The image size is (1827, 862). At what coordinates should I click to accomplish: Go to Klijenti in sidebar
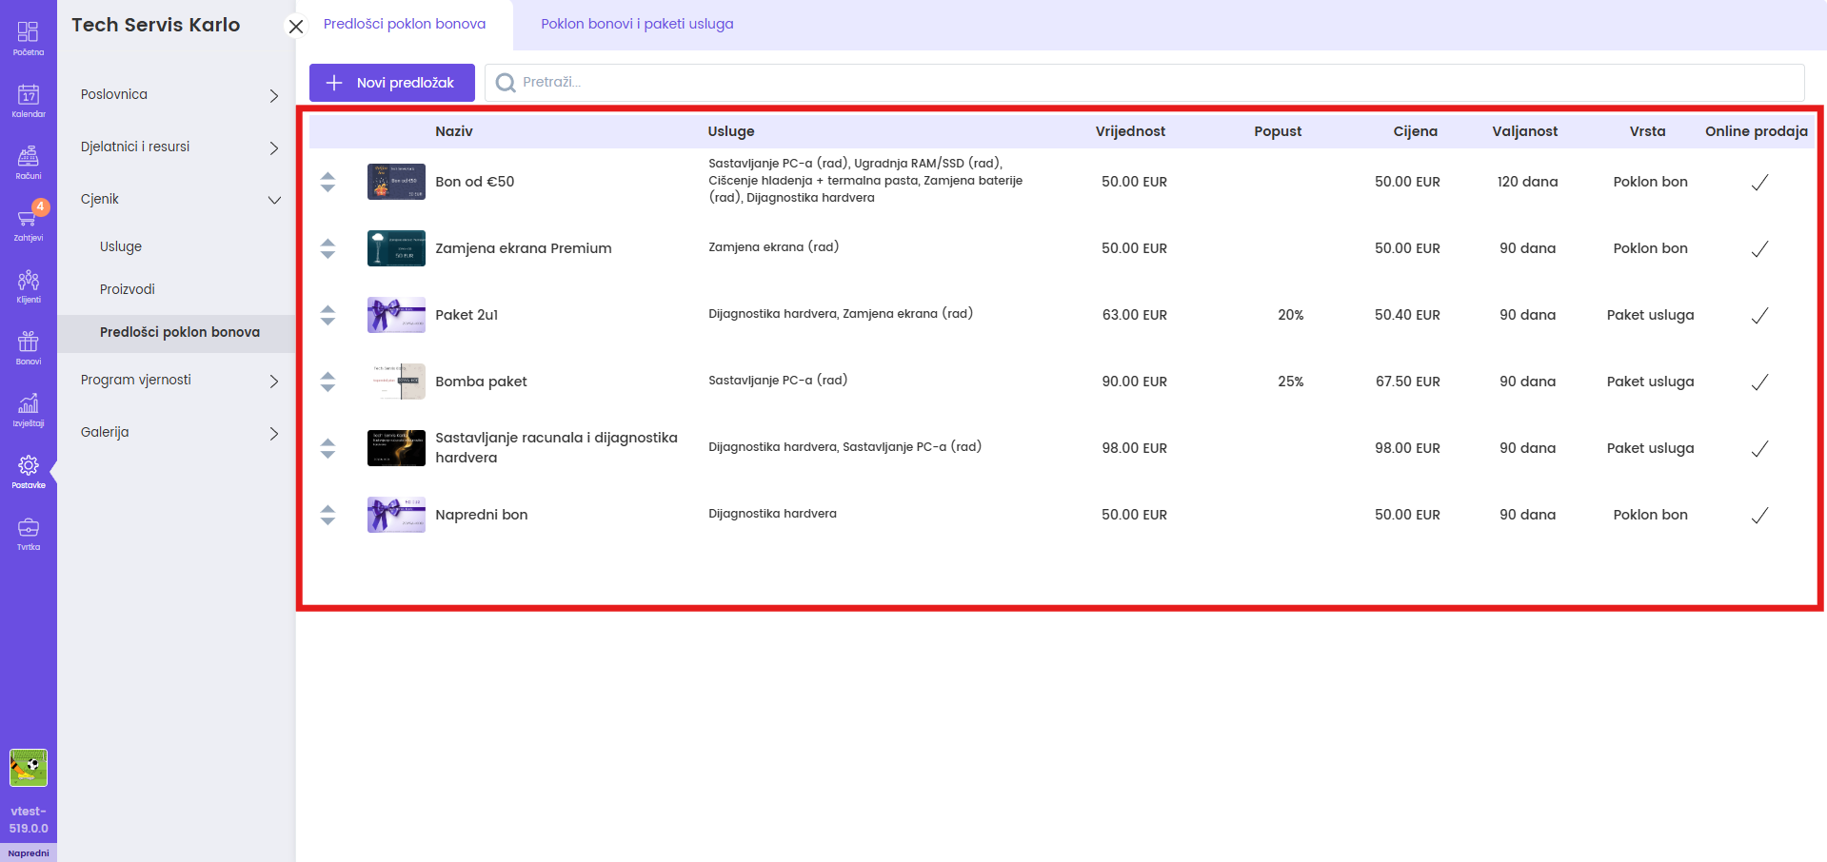tap(29, 285)
